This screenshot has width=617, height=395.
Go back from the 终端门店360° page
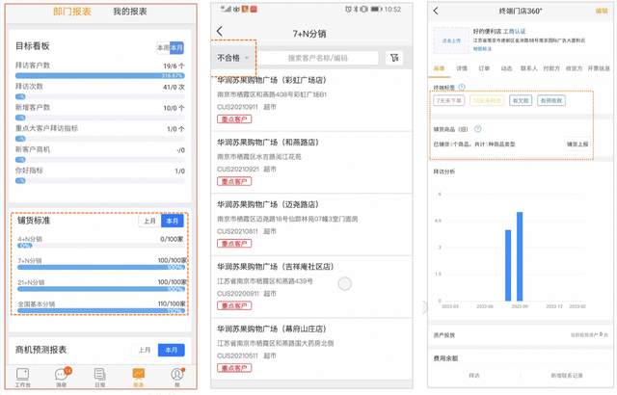pos(436,12)
